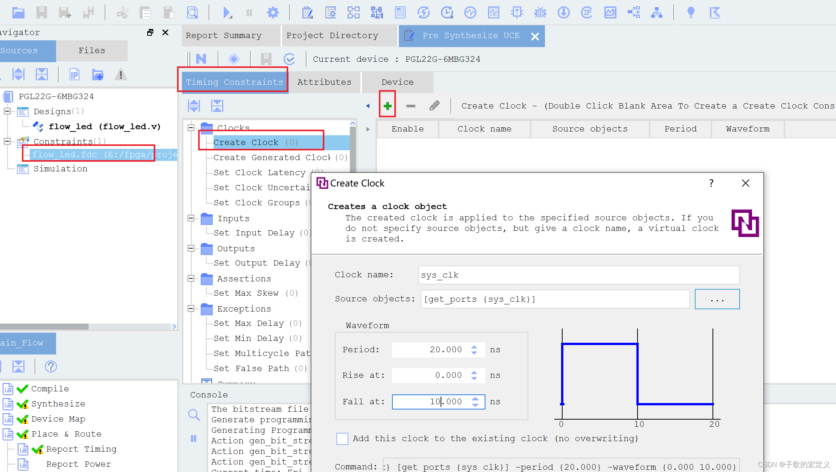Collapse the Assertions folder node

click(x=191, y=278)
